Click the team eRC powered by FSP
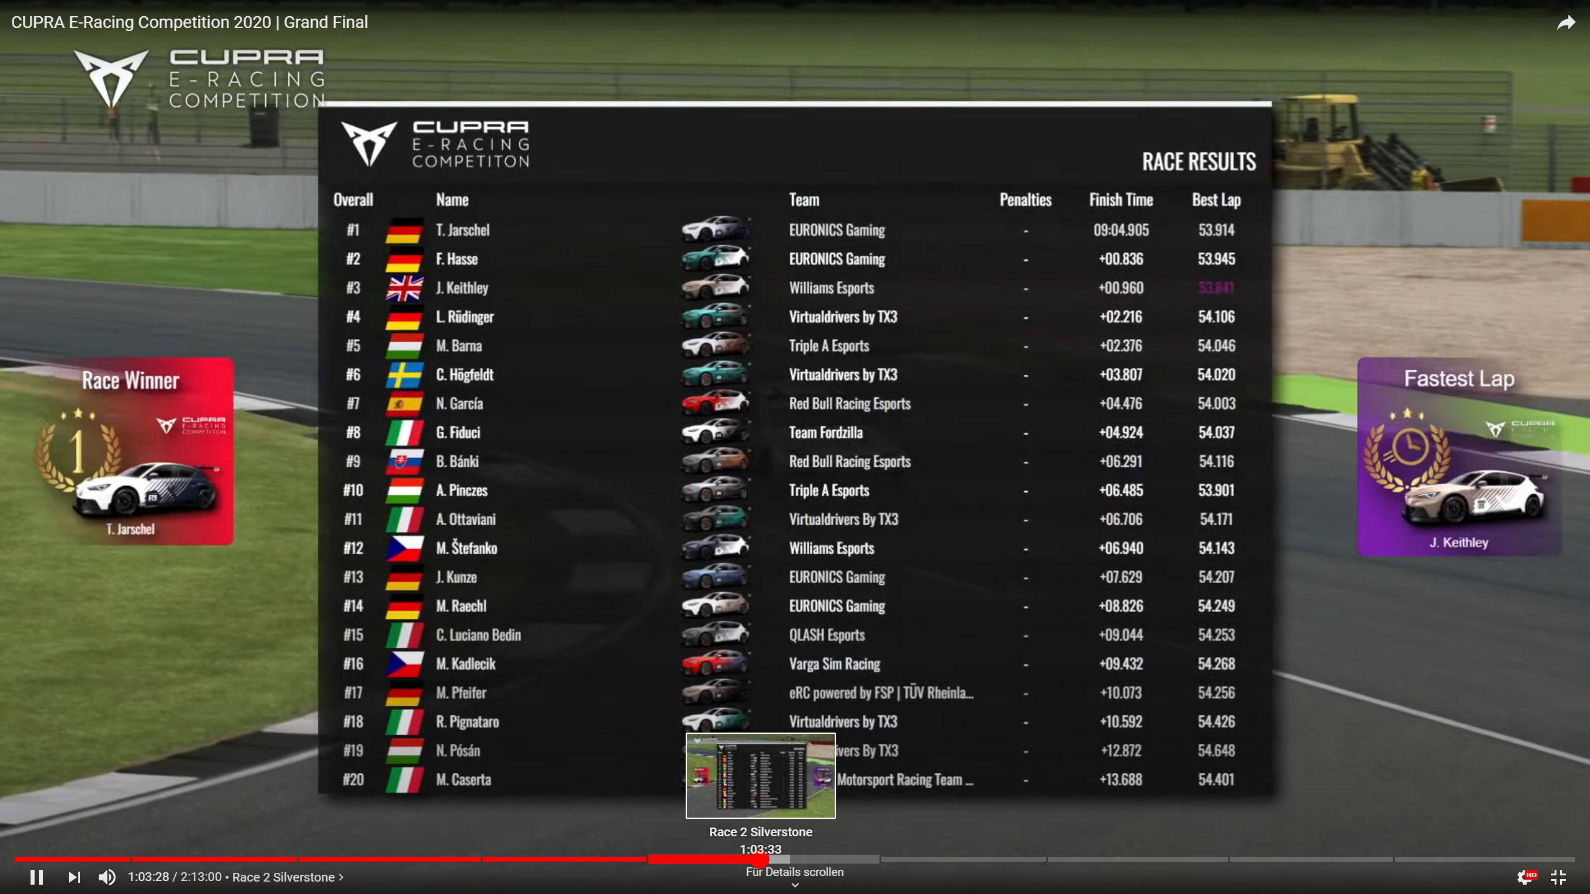This screenshot has height=894, width=1590. [x=881, y=693]
